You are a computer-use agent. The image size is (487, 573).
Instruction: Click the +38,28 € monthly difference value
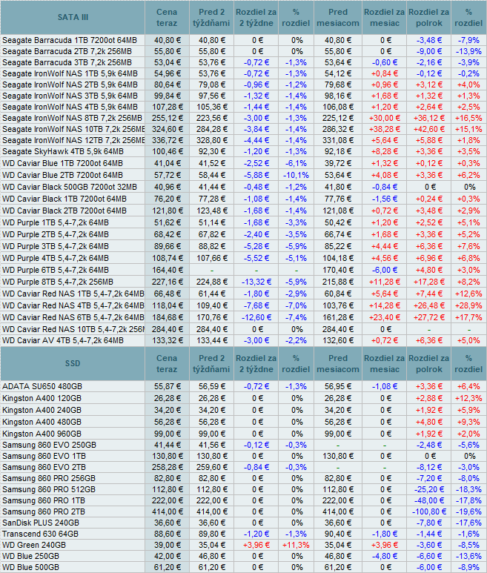coord(385,130)
